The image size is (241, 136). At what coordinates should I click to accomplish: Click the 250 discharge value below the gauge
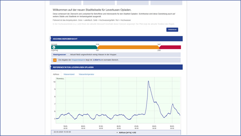click(x=159, y=50)
